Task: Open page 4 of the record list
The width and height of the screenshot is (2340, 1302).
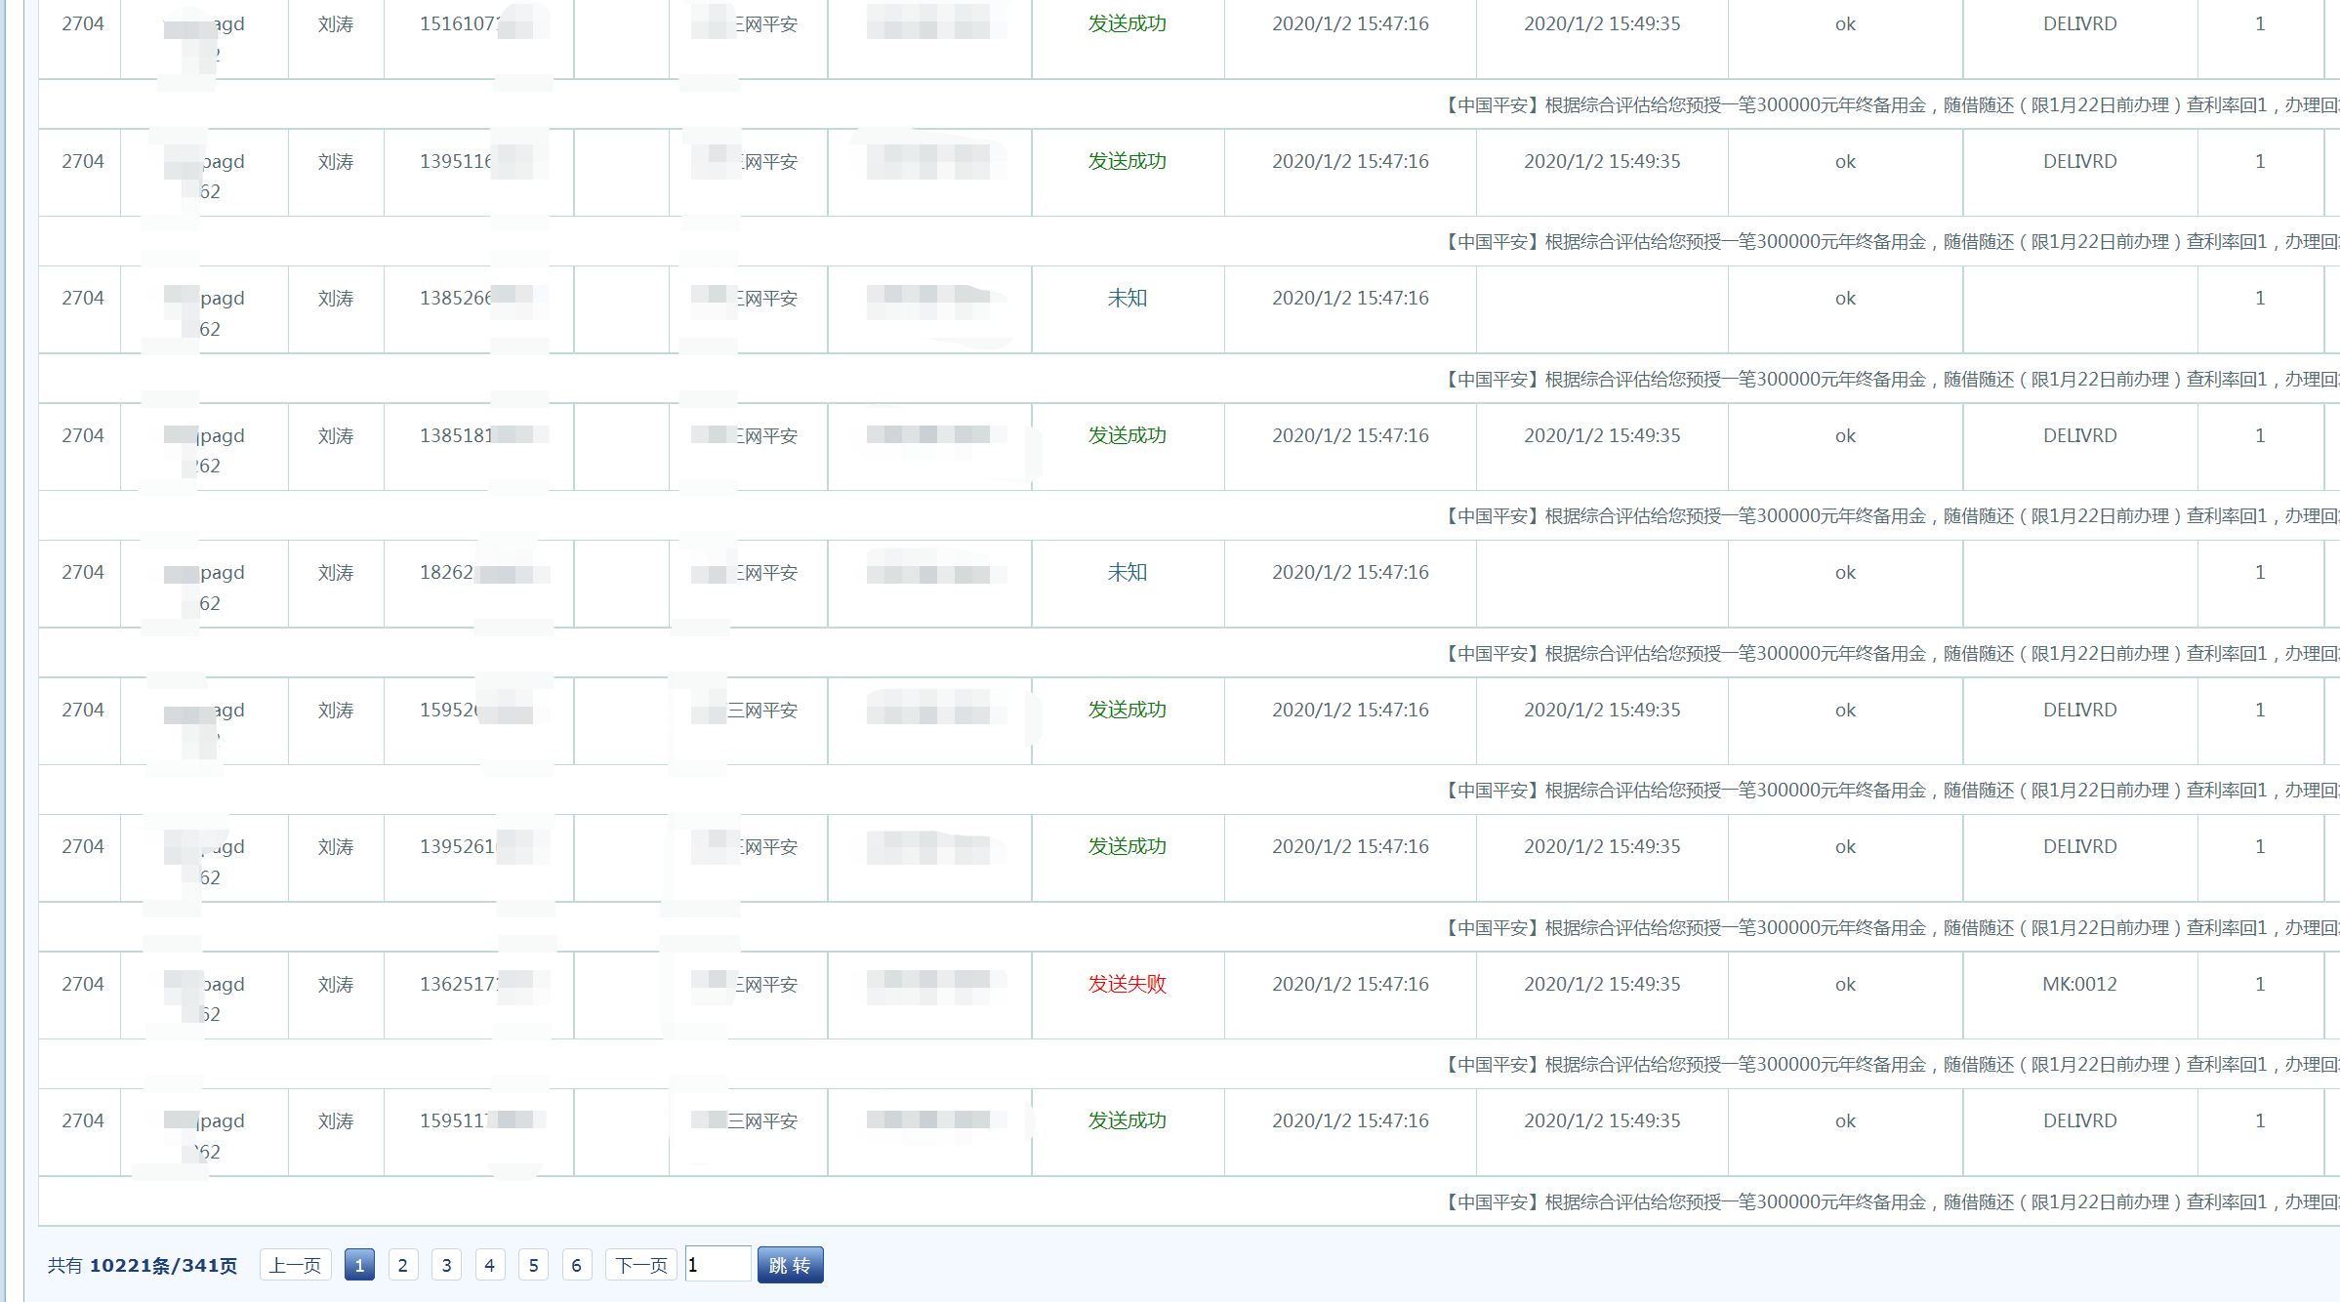Action: pos(489,1264)
